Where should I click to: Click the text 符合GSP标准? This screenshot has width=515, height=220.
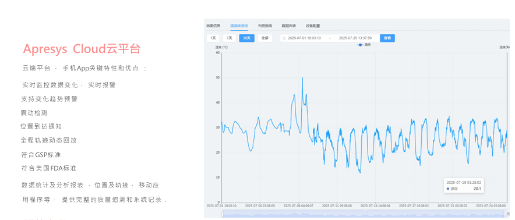41,155
